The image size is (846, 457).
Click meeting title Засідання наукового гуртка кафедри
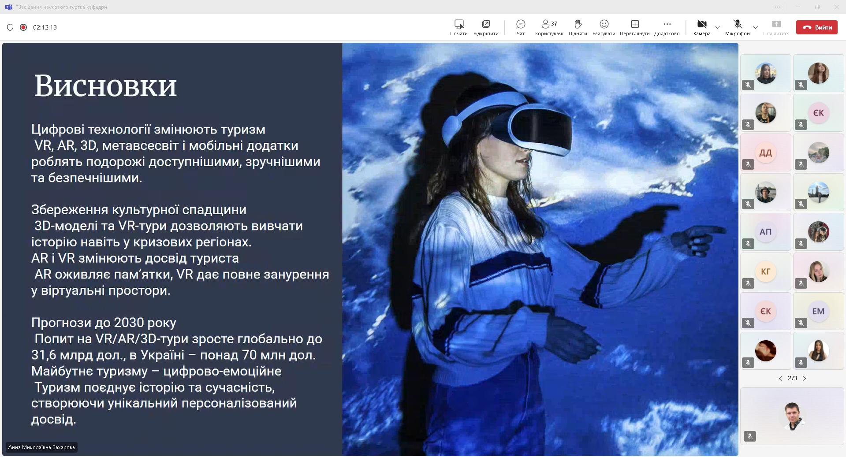click(x=61, y=7)
